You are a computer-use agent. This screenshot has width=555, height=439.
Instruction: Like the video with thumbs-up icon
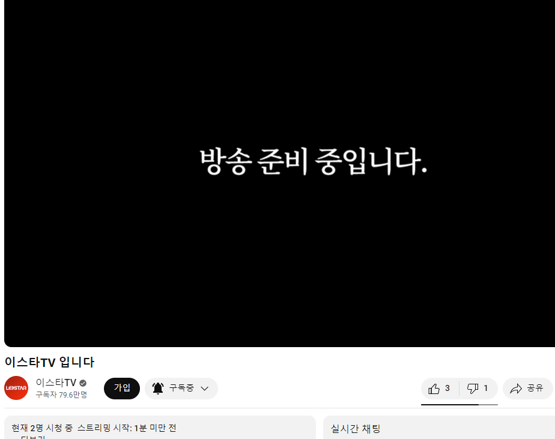tap(434, 389)
